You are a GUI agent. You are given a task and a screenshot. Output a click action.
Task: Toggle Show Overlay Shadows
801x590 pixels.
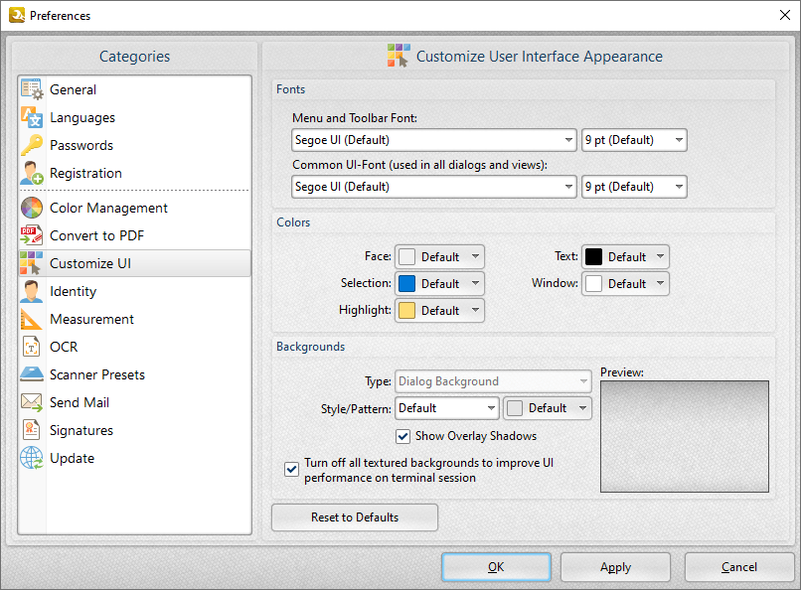(x=403, y=436)
